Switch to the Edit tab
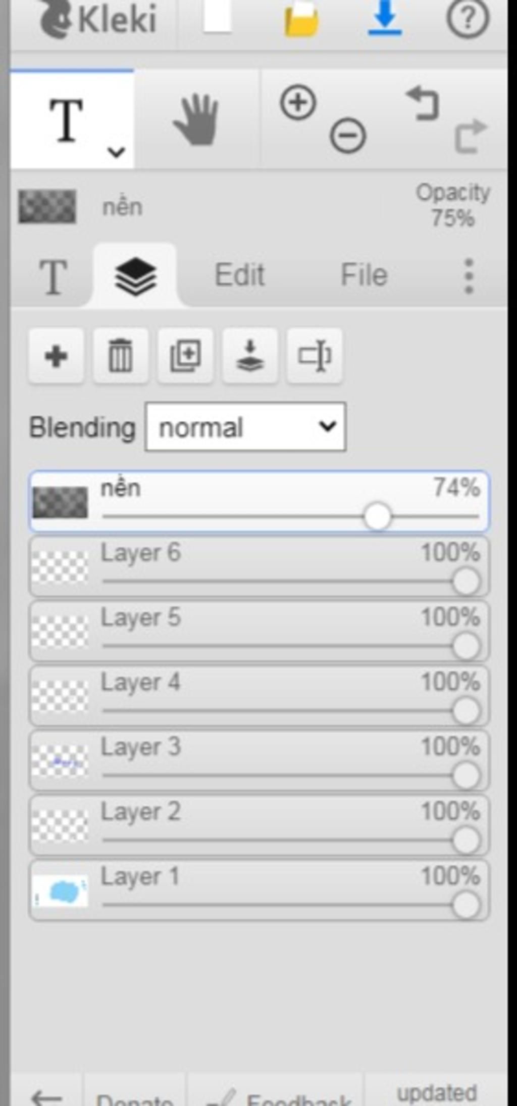 coord(240,275)
